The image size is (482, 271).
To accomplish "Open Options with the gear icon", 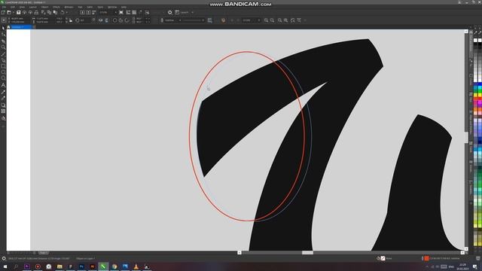I will click(170, 12).
